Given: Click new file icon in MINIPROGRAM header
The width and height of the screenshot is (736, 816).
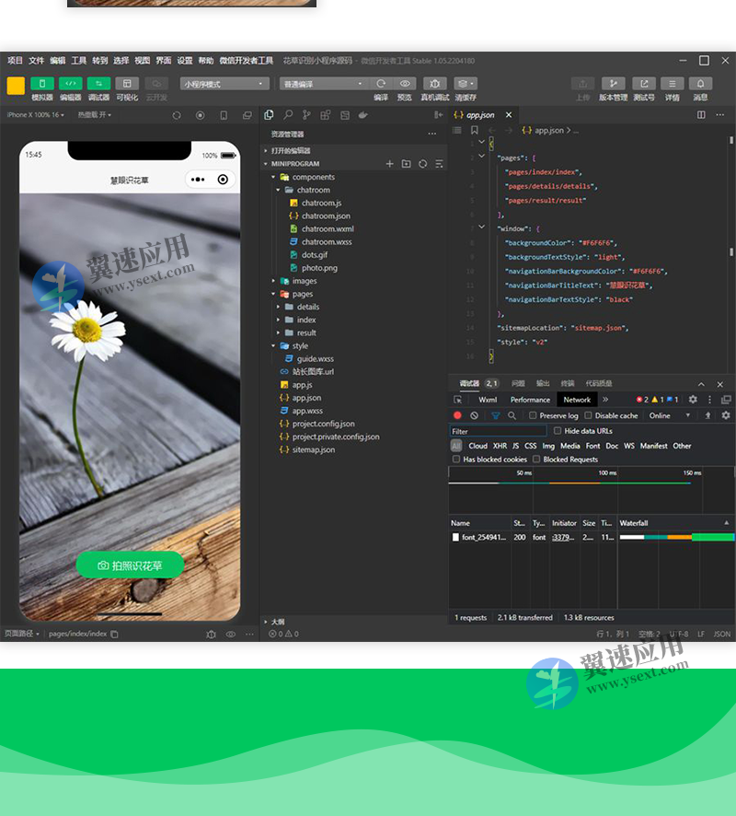Looking at the screenshot, I should click(x=389, y=164).
